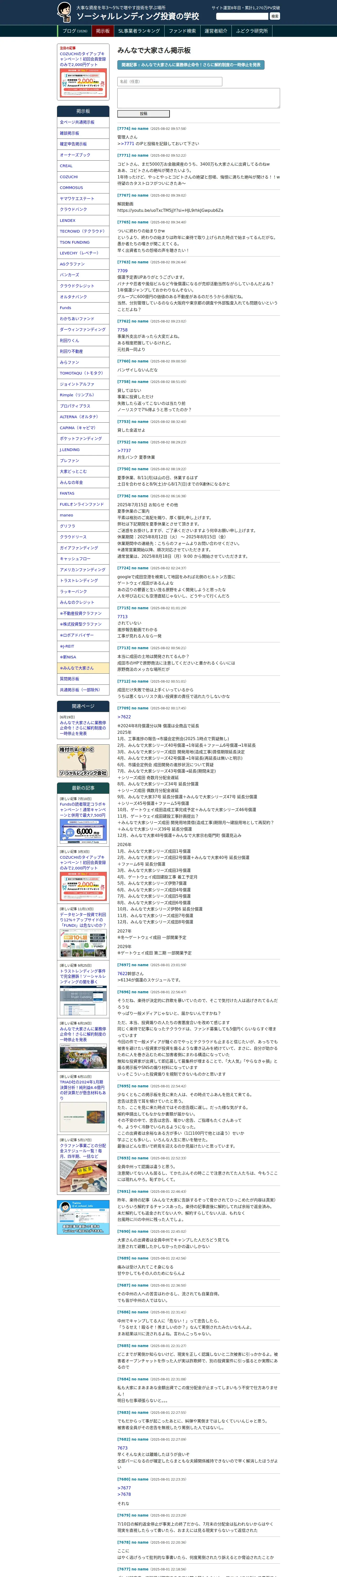Click the 名前（任意） name input field
The height and width of the screenshot is (1577, 337).
(x=169, y=81)
